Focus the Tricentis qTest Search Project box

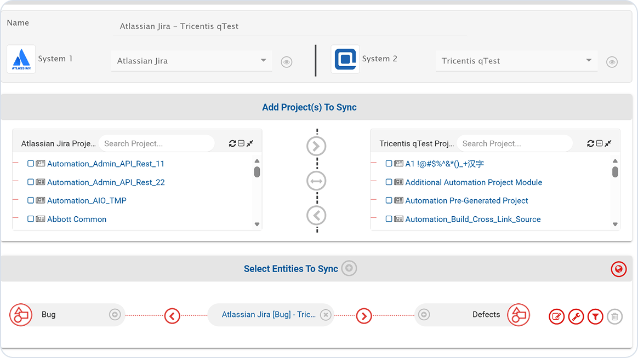coord(515,143)
